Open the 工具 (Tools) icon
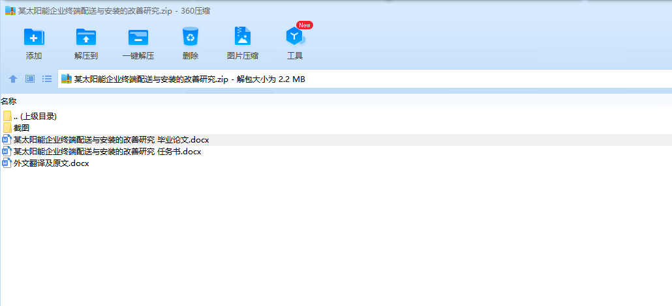This screenshot has width=672, height=306. [295, 37]
